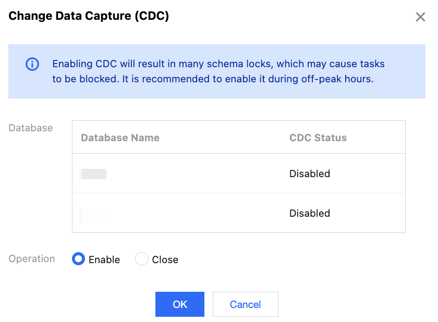
Task: Click the Database Name column header
Action: (120, 138)
